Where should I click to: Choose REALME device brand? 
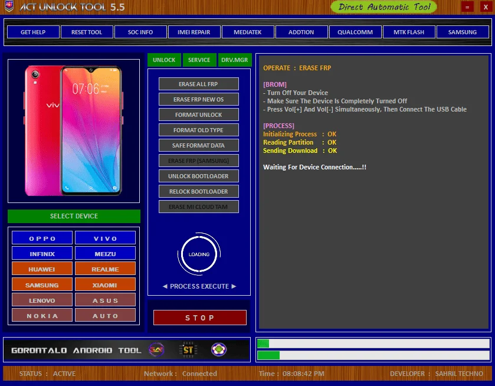[x=105, y=269]
